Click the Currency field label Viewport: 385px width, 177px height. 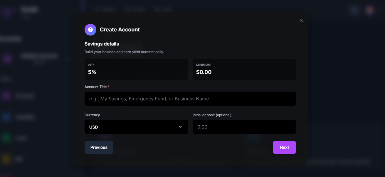[x=92, y=115]
